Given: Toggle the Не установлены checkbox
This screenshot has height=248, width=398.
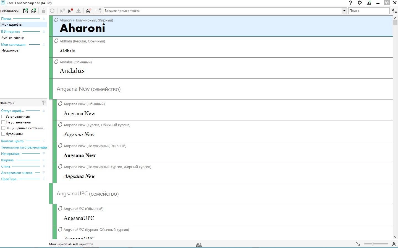Looking at the screenshot, I should coord(3,122).
